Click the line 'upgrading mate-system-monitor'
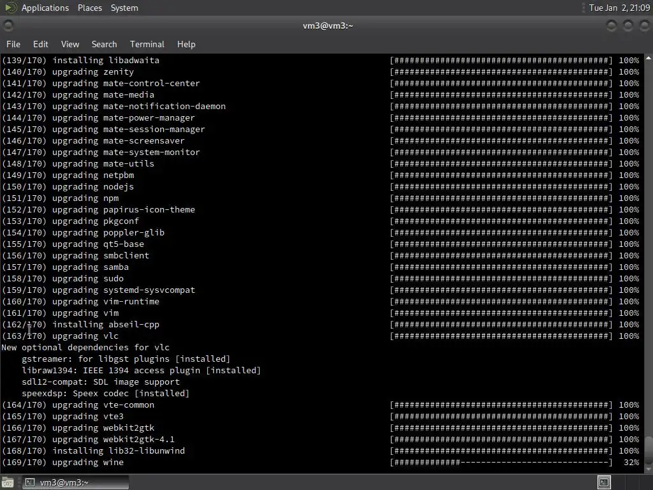653x490 pixels. [x=101, y=152]
